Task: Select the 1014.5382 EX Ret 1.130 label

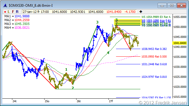Action: pyautogui.click(x=156, y=97)
